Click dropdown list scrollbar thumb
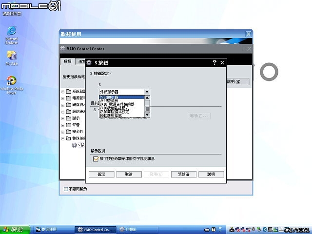Viewport: 312px width, 234px height. [147, 109]
